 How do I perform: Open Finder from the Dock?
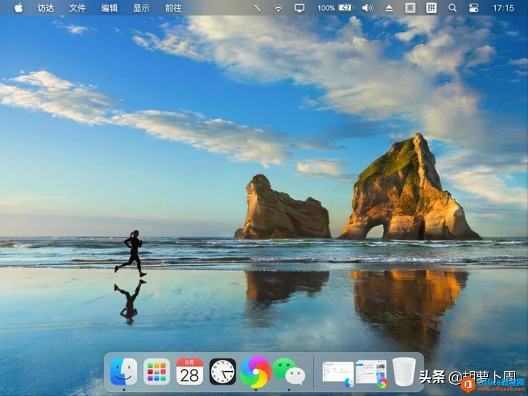(124, 372)
